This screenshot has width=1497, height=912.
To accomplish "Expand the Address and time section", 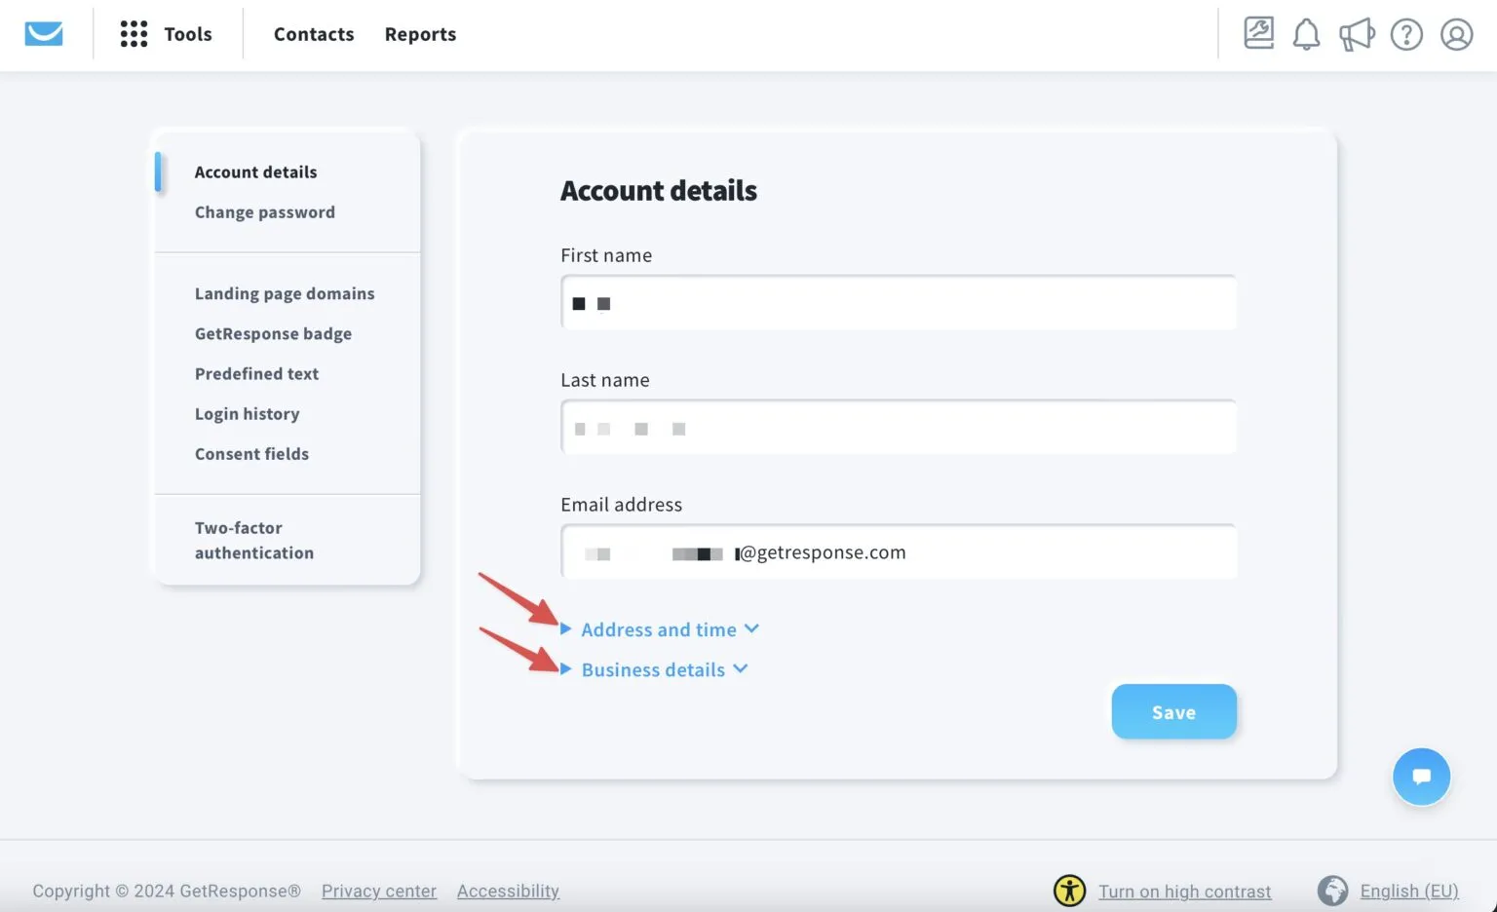I will (x=659, y=629).
